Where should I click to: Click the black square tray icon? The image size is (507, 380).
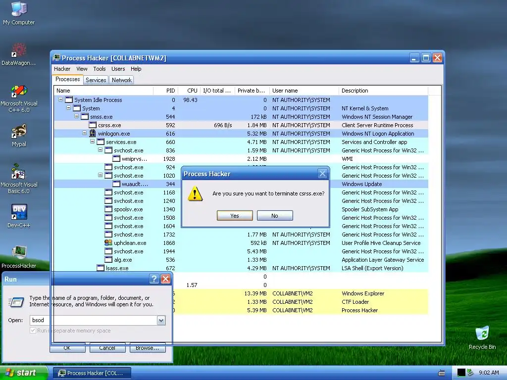461,373
